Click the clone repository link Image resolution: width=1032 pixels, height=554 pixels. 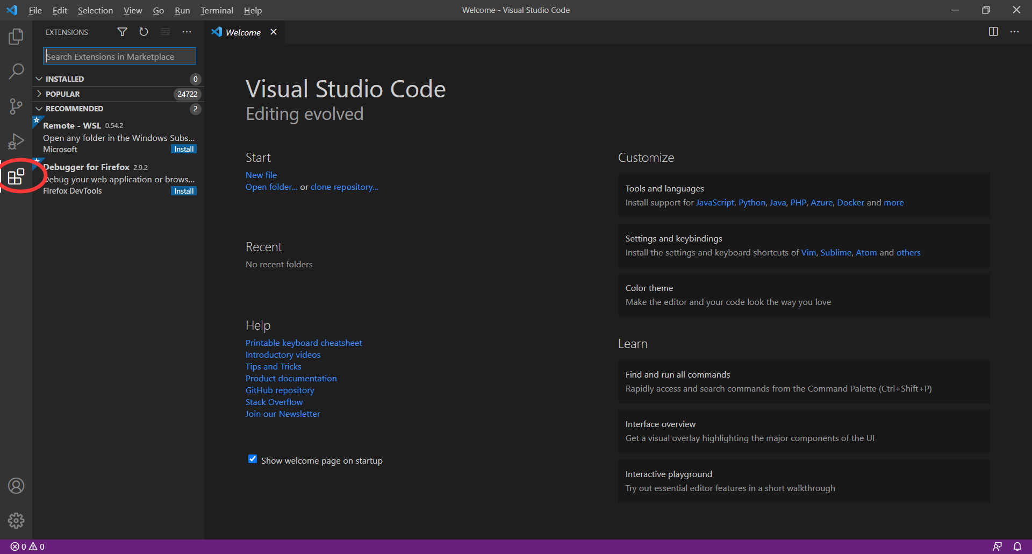[x=345, y=187]
